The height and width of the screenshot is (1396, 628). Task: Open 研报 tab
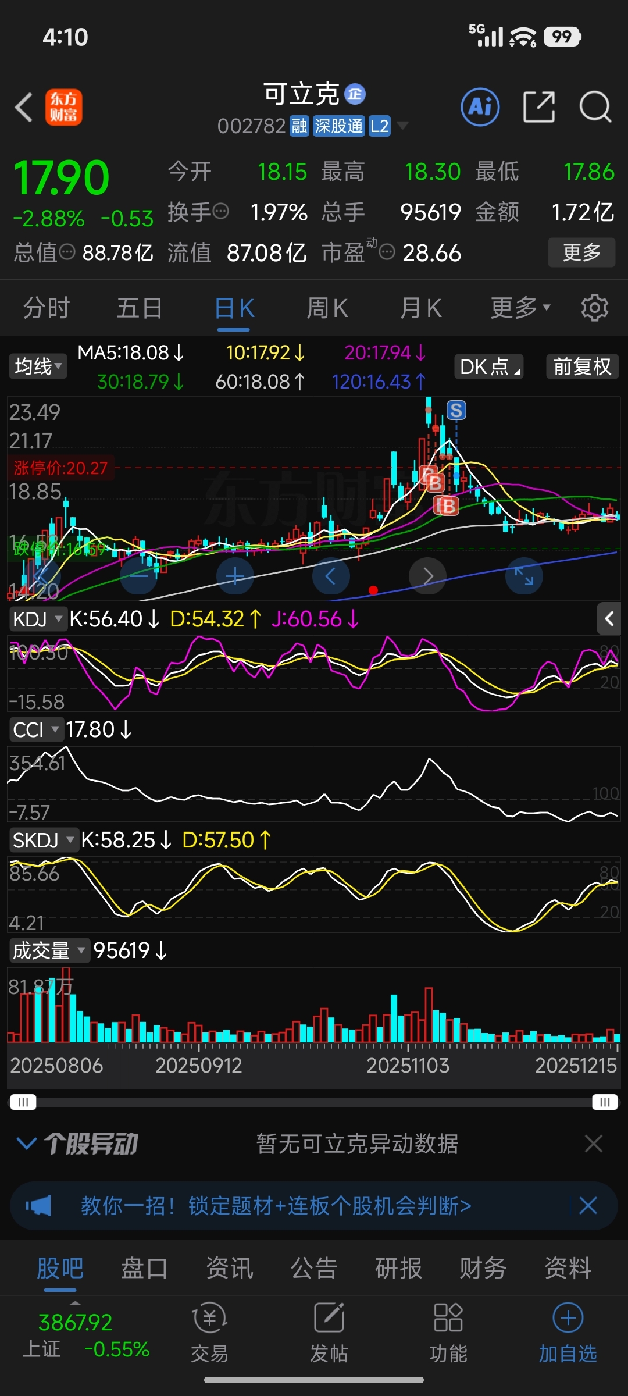[399, 1268]
